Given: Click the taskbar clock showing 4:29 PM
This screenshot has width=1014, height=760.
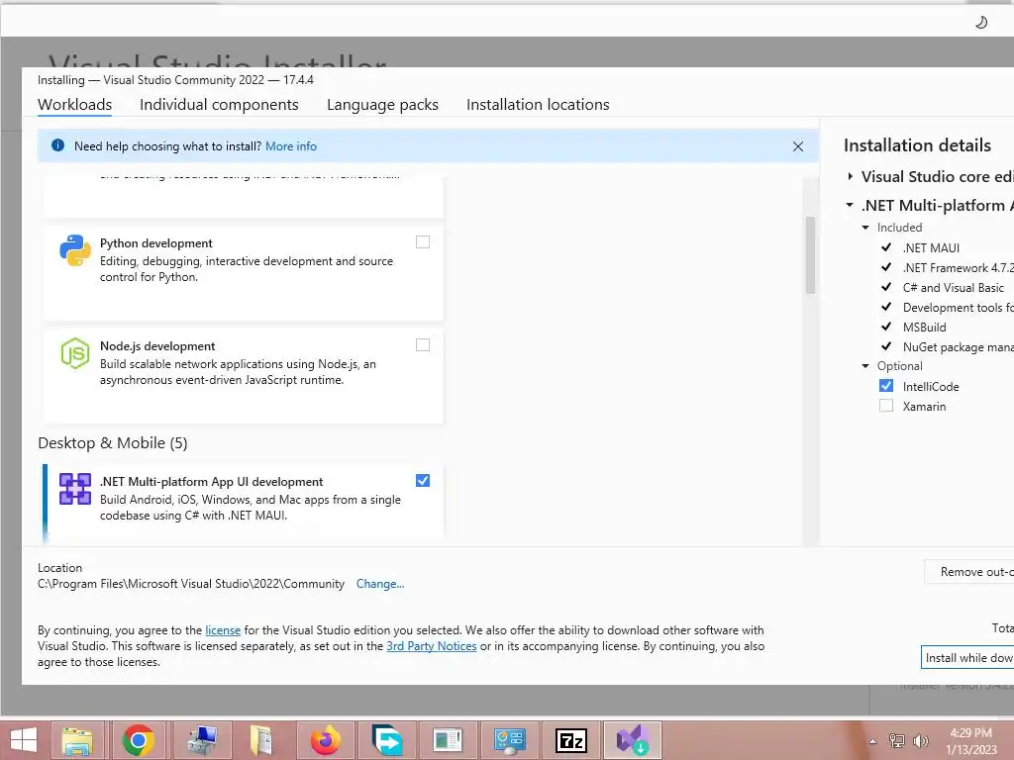Looking at the screenshot, I should tap(970, 733).
